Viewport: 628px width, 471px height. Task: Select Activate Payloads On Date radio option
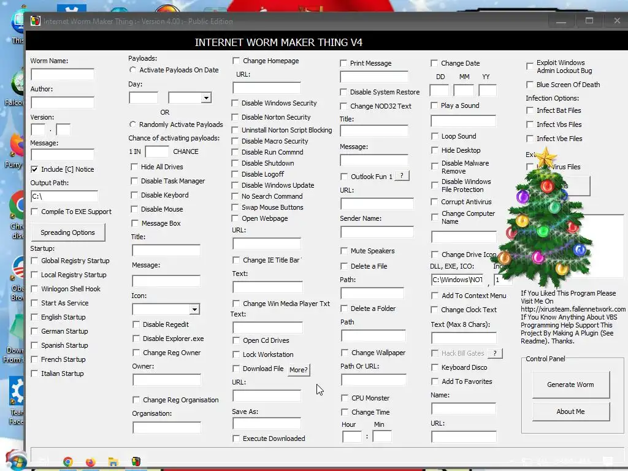pos(132,70)
